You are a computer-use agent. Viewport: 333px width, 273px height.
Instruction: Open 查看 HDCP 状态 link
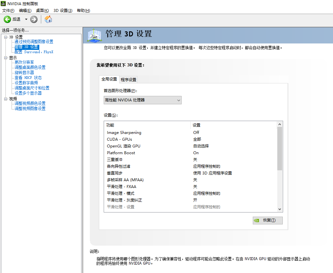[x=28, y=78]
